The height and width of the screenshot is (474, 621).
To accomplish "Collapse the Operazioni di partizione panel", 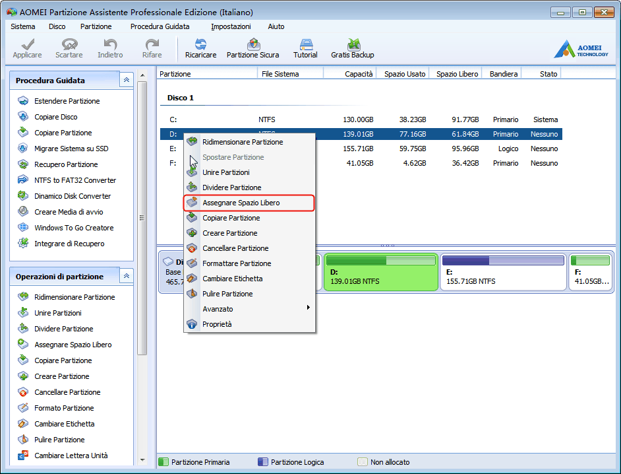I will coord(127,276).
